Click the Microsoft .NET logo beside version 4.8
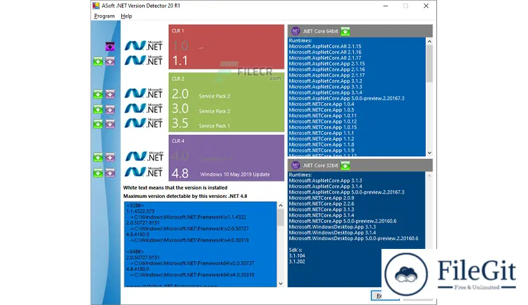The width and height of the screenshot is (528, 305). coord(143,171)
